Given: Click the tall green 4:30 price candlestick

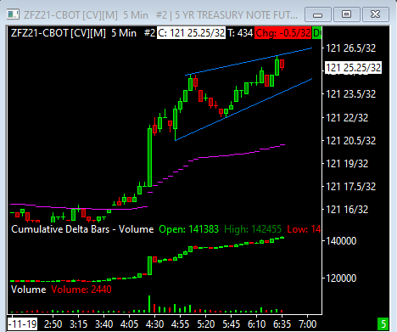Looking at the screenshot, I should pyautogui.click(x=149, y=157).
